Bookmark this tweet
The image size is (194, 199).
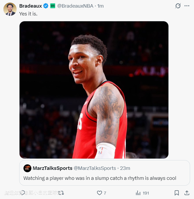[x=177, y=193]
